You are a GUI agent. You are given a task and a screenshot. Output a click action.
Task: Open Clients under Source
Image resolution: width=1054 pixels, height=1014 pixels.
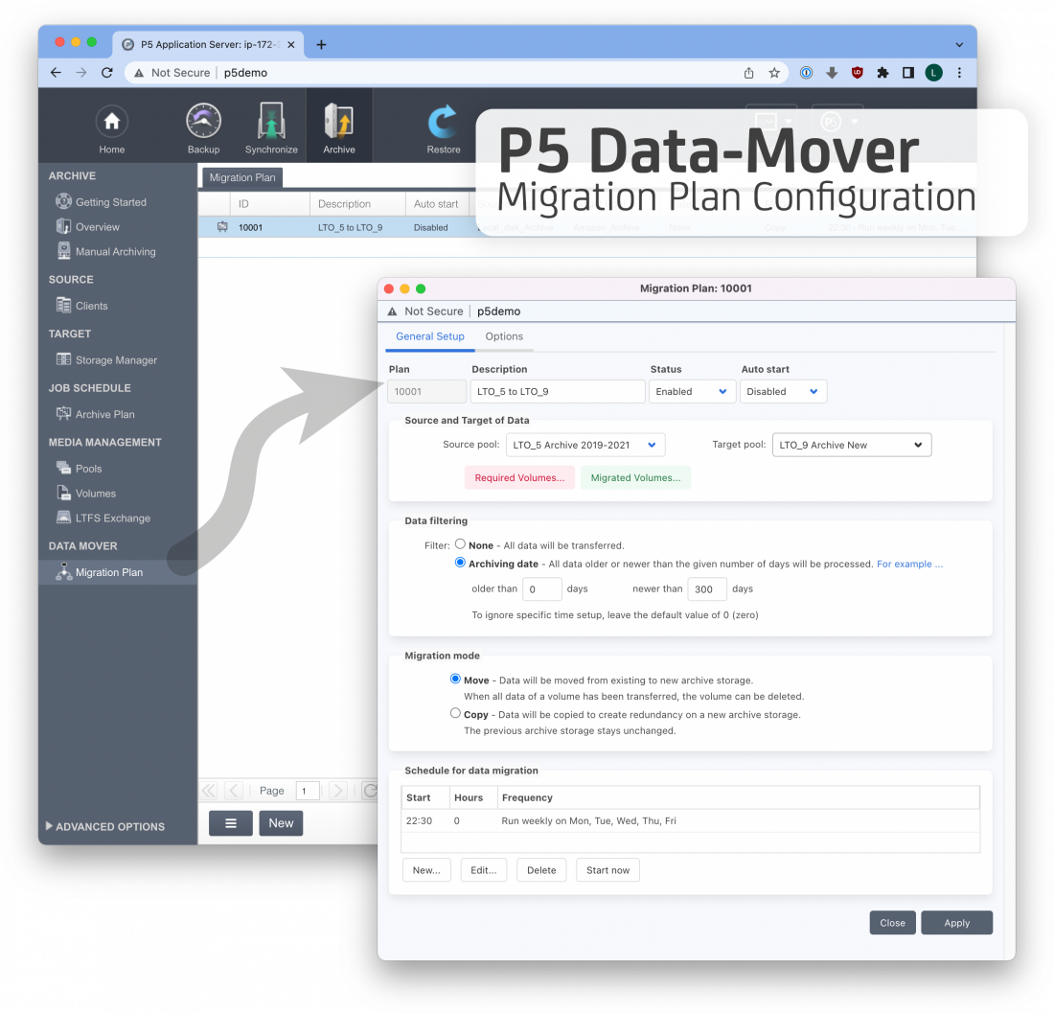82,306
